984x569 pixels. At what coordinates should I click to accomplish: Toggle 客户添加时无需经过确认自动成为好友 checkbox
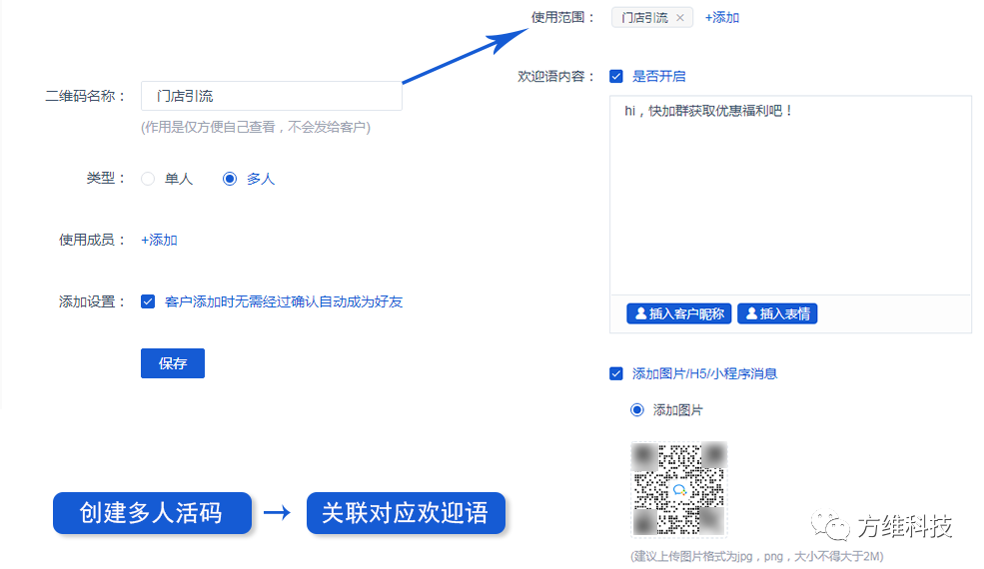click(x=148, y=301)
